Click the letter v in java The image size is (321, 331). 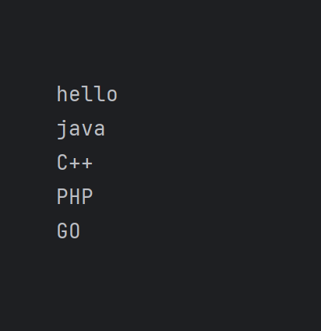coord(87,130)
